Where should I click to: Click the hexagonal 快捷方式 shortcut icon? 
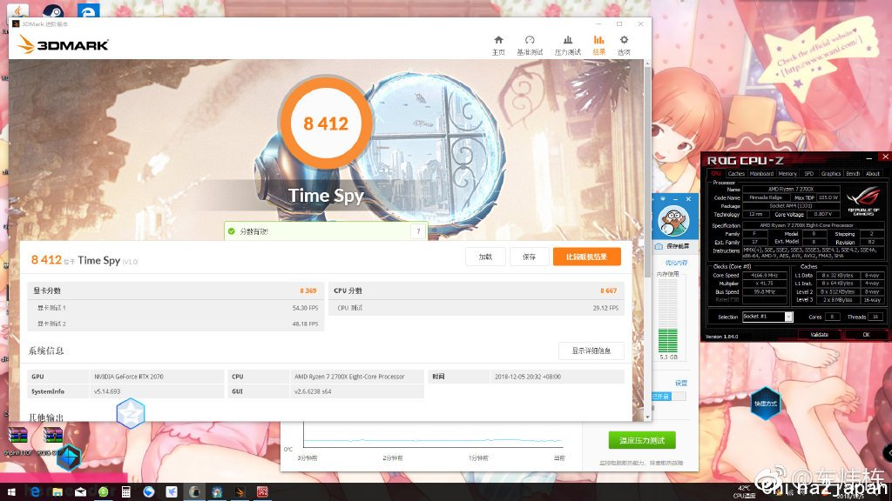click(765, 404)
